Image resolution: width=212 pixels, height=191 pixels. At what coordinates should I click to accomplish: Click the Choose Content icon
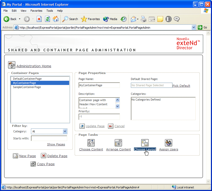tap(91, 143)
